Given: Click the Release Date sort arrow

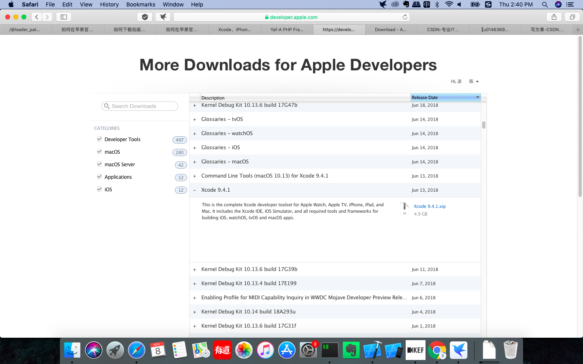Looking at the screenshot, I should click(478, 97).
